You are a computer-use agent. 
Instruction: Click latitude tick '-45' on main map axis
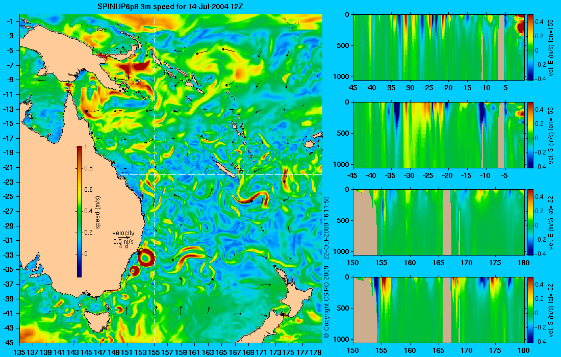click(9, 342)
